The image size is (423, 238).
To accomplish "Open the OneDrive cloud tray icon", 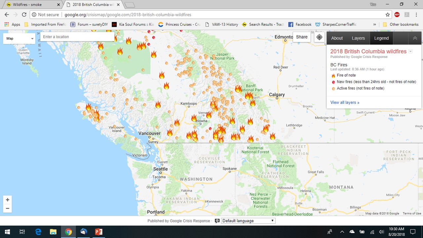I will point(352,232).
